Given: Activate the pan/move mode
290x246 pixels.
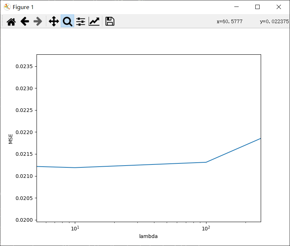Looking at the screenshot, I should point(54,21).
